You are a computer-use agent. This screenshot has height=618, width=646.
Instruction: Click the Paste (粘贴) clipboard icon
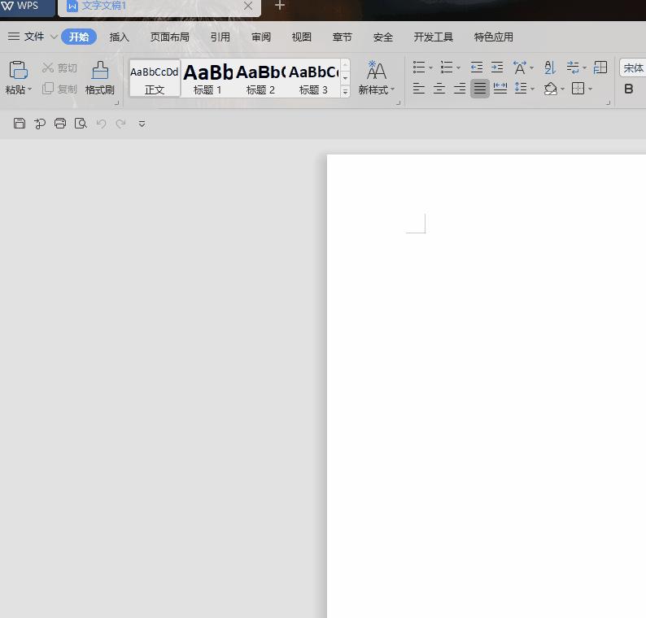(18, 70)
